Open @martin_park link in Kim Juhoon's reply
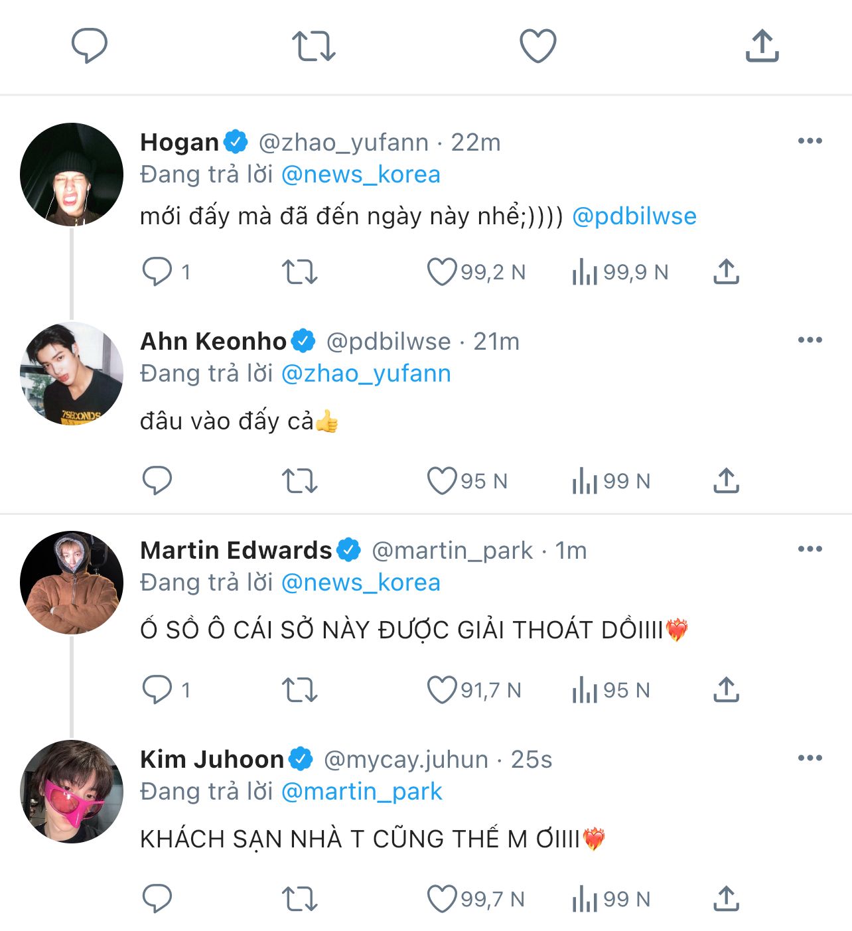The width and height of the screenshot is (852, 931). 362,791
